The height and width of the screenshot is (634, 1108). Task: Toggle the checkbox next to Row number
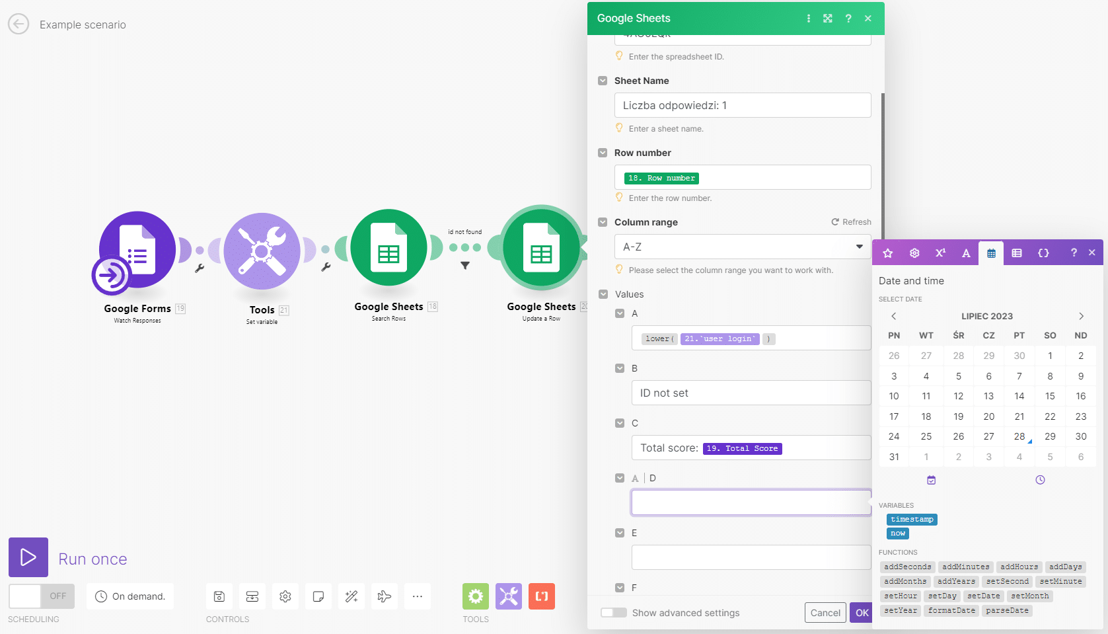coord(603,153)
